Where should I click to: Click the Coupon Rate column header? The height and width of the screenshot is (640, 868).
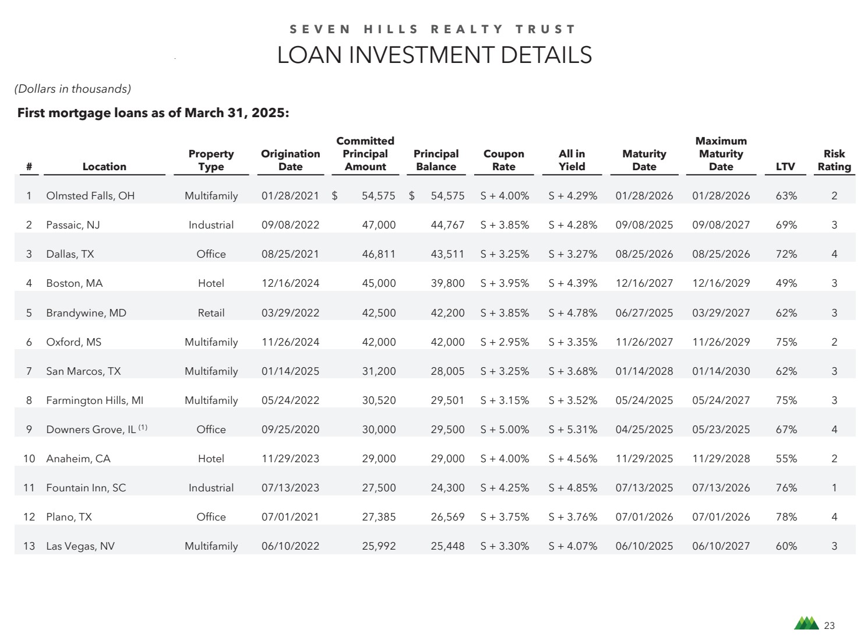coord(503,160)
